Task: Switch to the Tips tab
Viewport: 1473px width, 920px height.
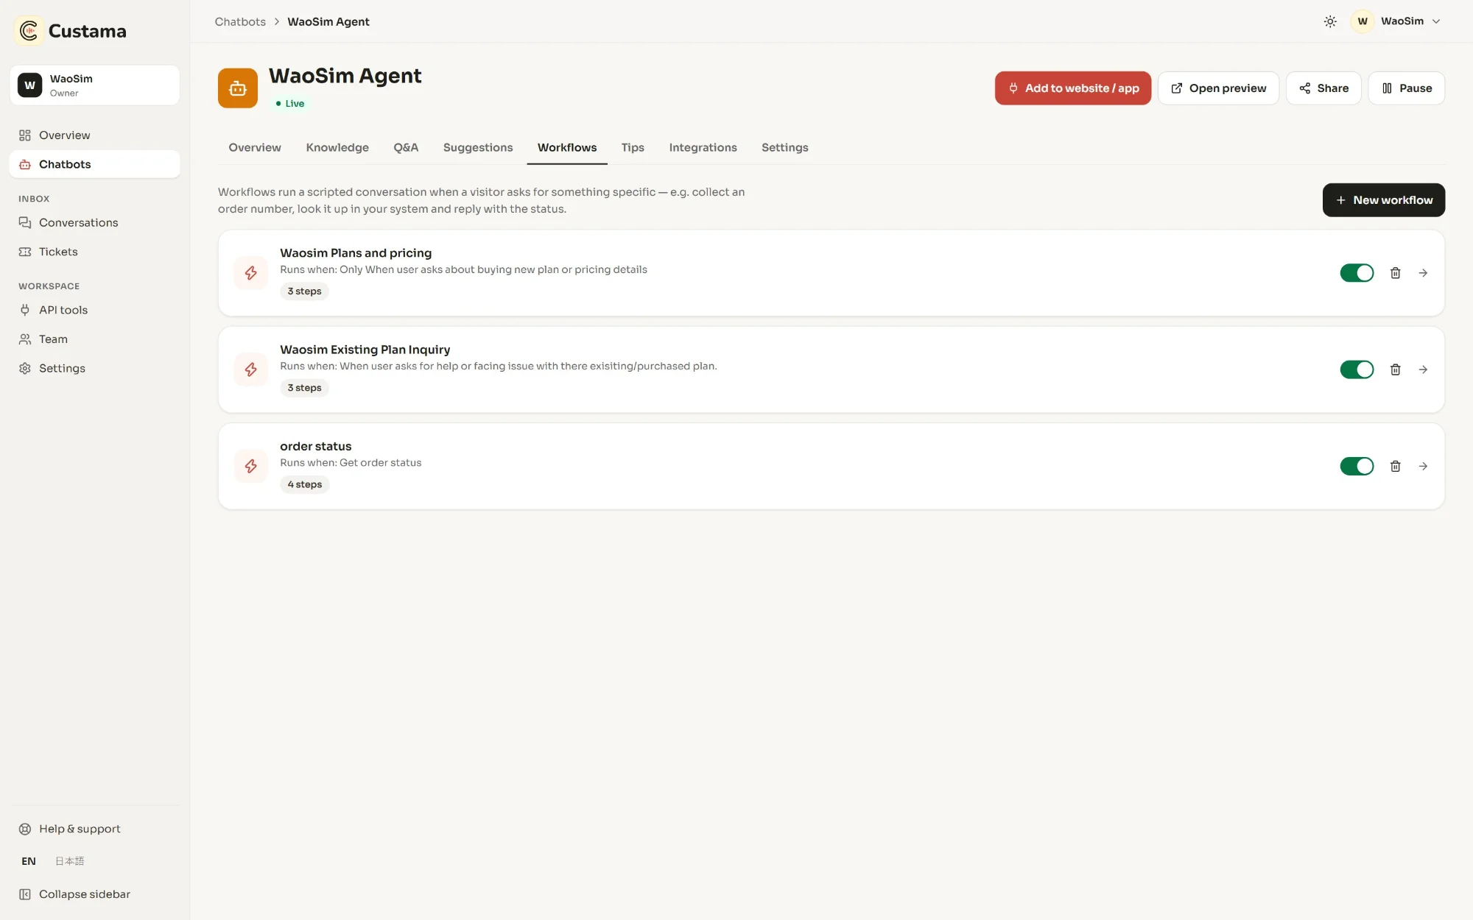Action: 633,148
